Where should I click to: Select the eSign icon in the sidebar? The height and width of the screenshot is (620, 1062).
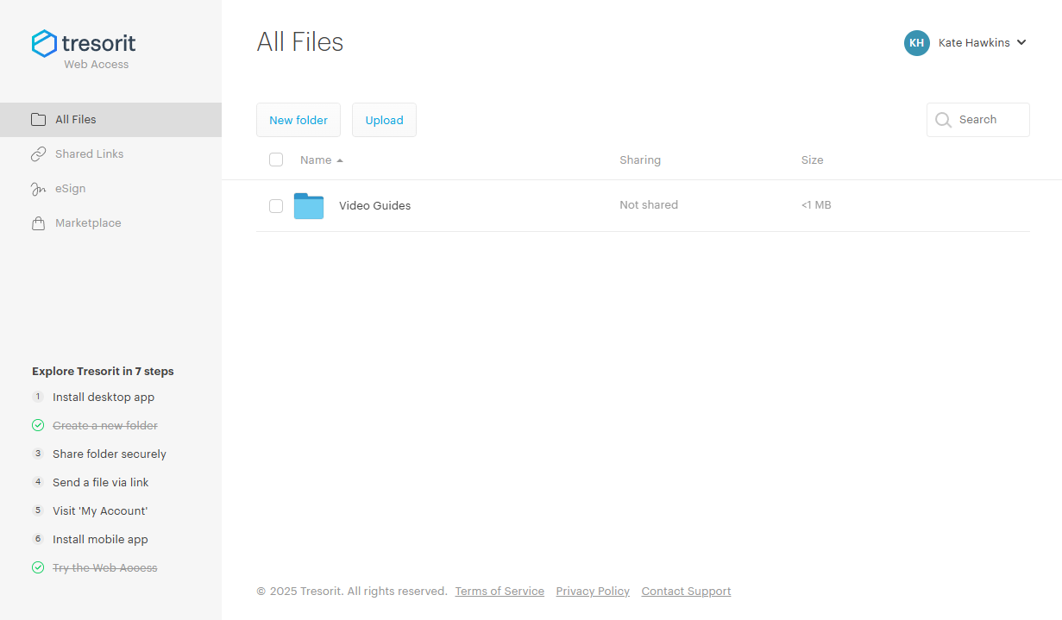point(39,188)
